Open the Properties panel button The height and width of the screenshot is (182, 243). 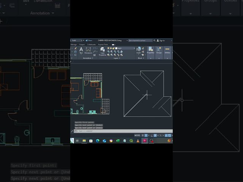(150, 50)
